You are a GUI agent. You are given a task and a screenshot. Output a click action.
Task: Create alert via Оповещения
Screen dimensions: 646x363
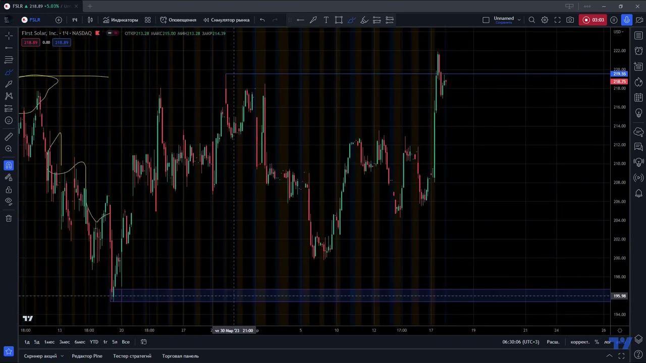pyautogui.click(x=178, y=20)
